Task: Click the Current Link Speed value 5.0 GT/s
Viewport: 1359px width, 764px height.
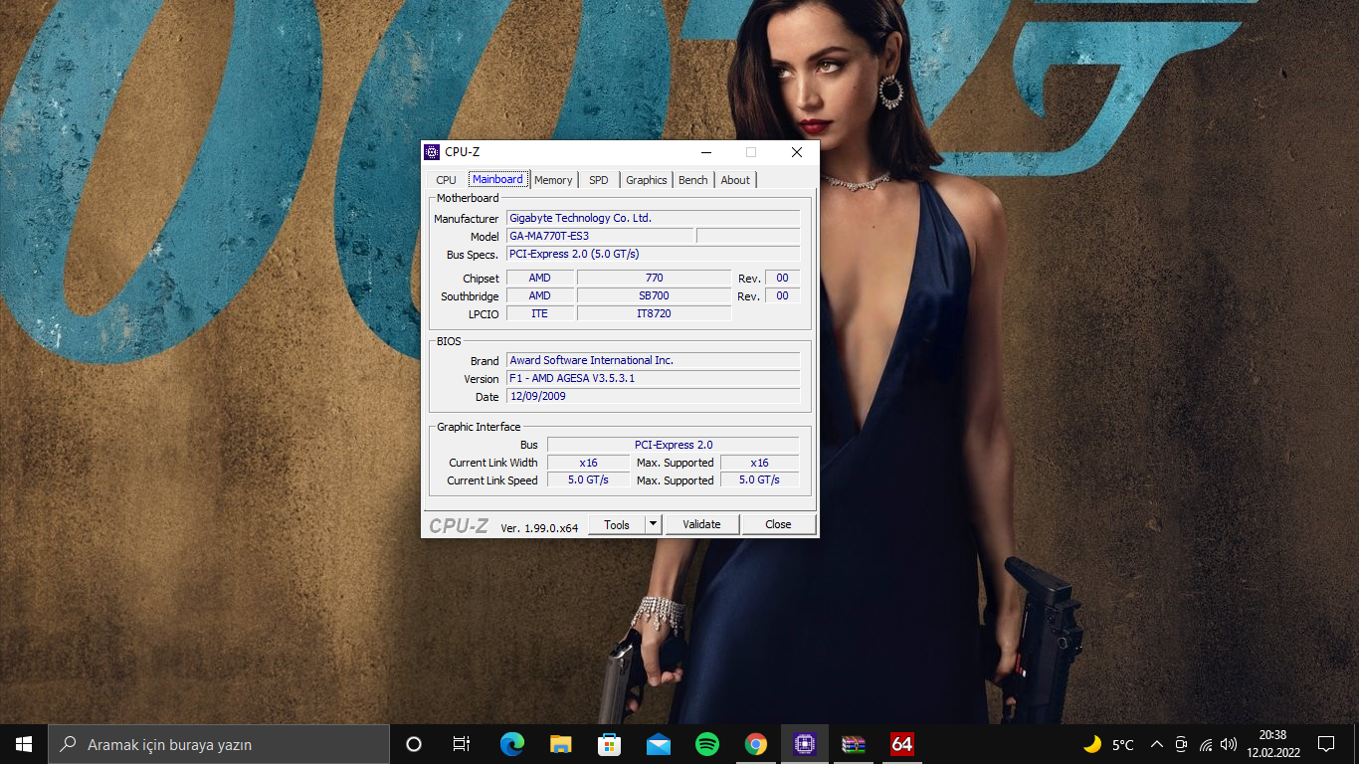Action: [x=588, y=480]
